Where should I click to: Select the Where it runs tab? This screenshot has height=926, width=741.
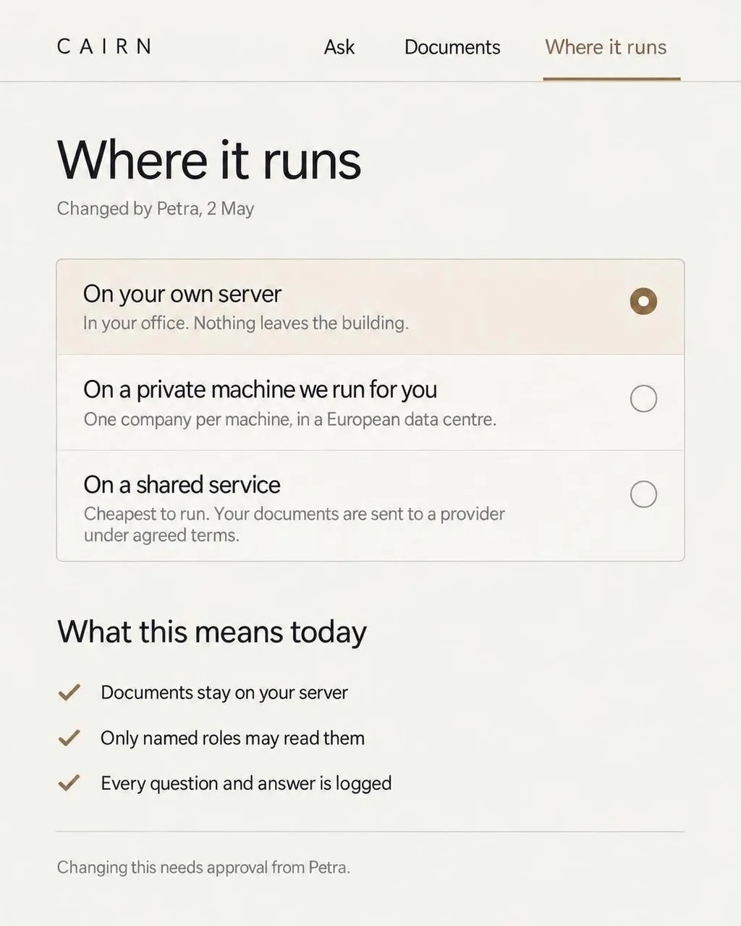point(606,47)
